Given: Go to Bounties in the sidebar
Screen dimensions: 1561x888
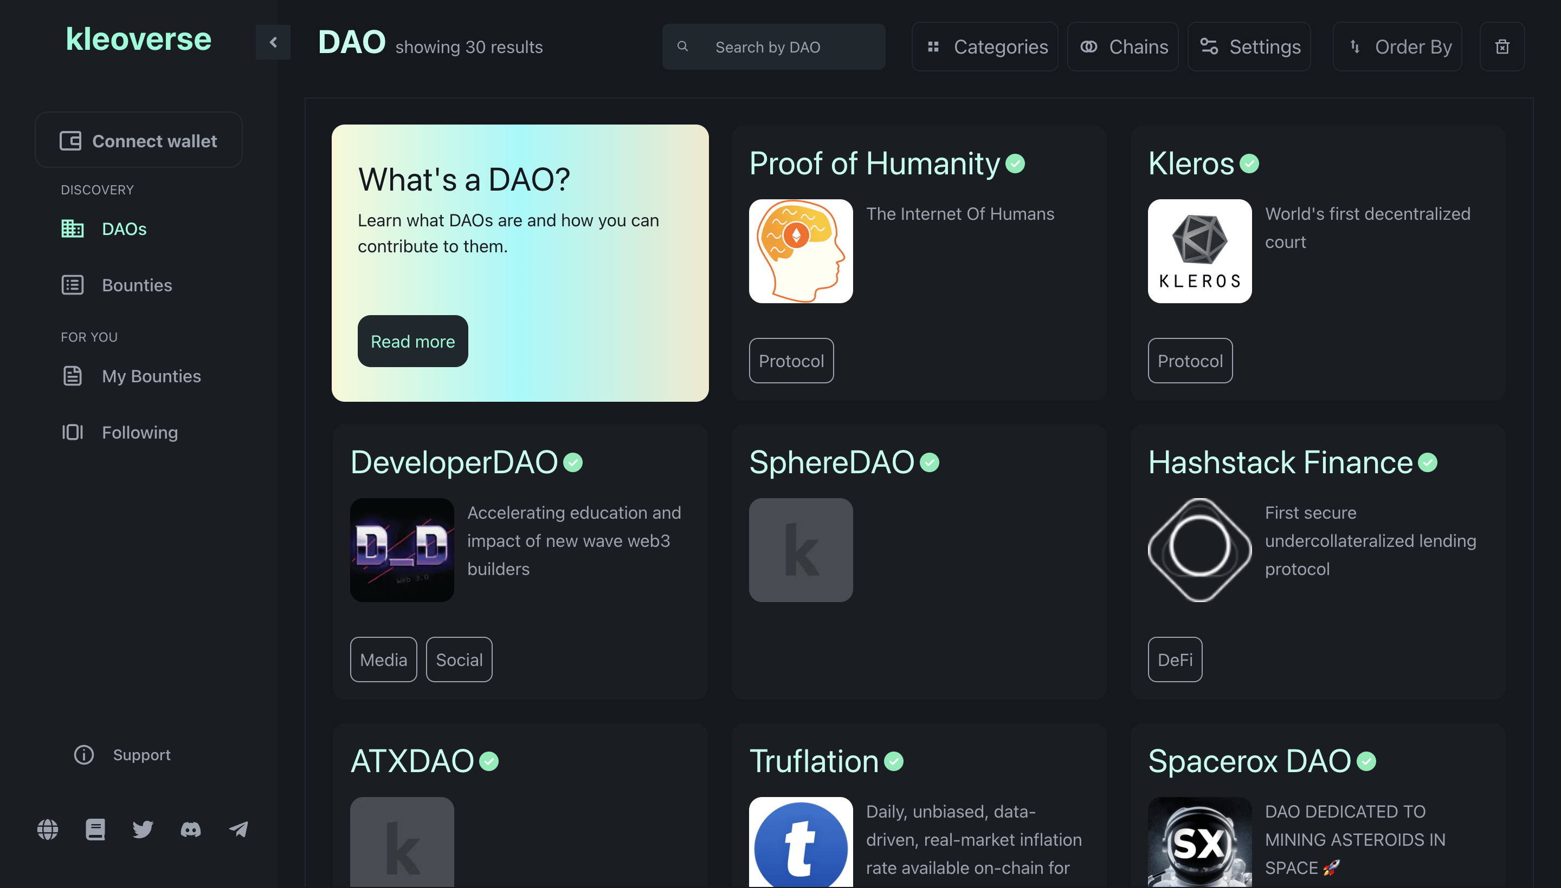Looking at the screenshot, I should pyautogui.click(x=137, y=285).
